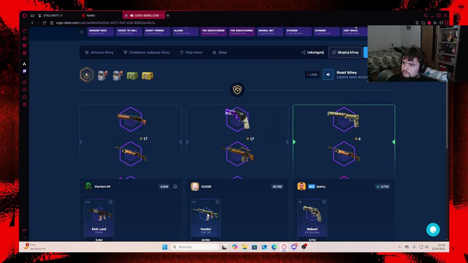Click the shield icon on Etch Lord card
Screen dimensions: 468x263
(x=110, y=202)
